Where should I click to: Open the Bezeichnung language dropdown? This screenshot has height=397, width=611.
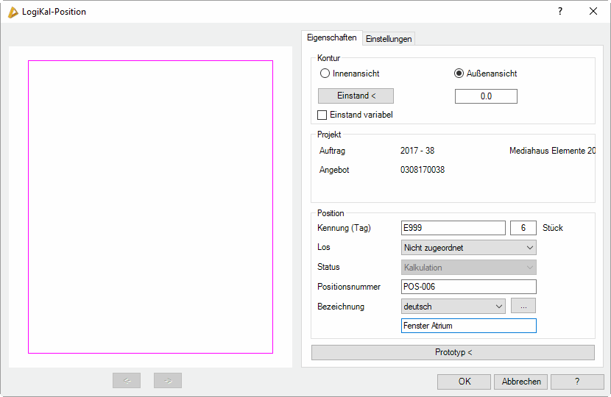click(x=453, y=306)
